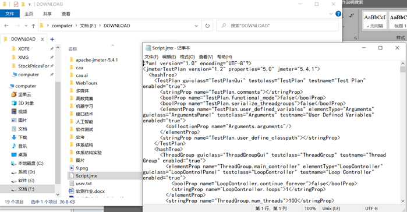This screenshot has width=407, height=212.
Task: Open Notepad 查看(V) menu
Action: click(x=206, y=57)
